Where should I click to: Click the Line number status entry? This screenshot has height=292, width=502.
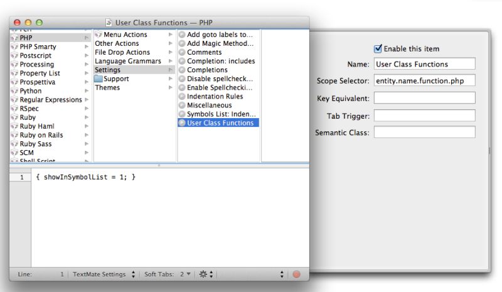pyautogui.click(x=41, y=274)
